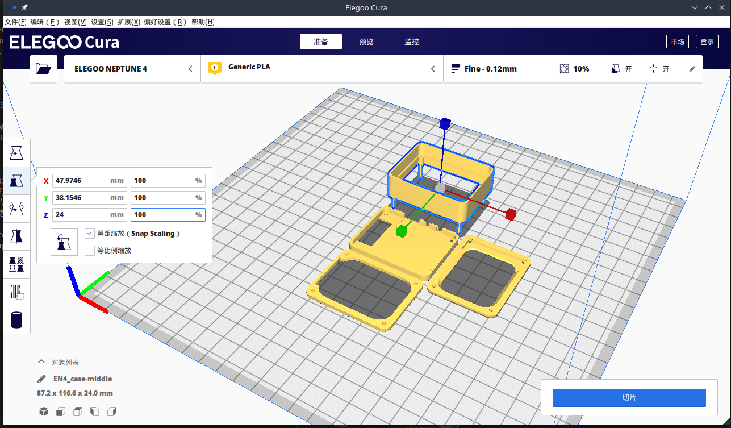Switch to the 预览 preview tab
This screenshot has height=428, width=731.
tap(366, 42)
